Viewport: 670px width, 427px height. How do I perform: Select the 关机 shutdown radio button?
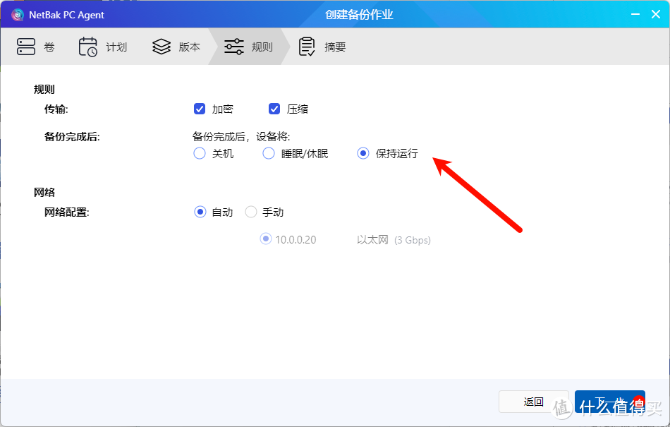click(200, 153)
